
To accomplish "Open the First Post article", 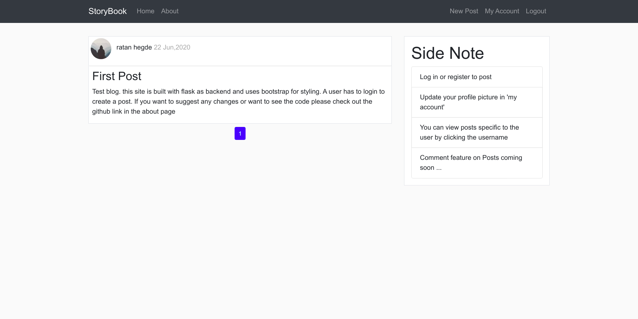I will tap(116, 76).
